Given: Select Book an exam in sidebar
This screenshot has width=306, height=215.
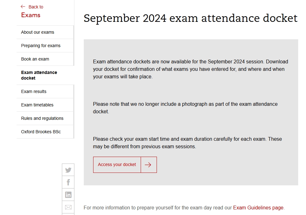Looking at the screenshot, I should pos(35,59).
